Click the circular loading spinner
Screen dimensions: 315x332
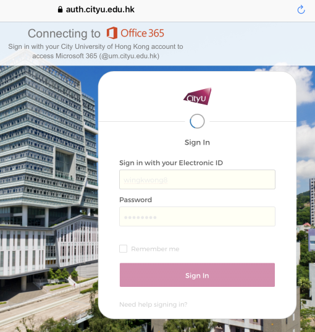coord(197,121)
